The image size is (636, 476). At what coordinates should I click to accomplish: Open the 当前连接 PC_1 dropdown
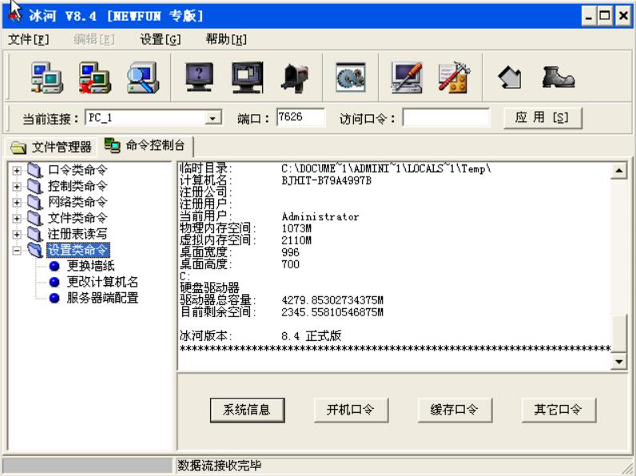(212, 118)
